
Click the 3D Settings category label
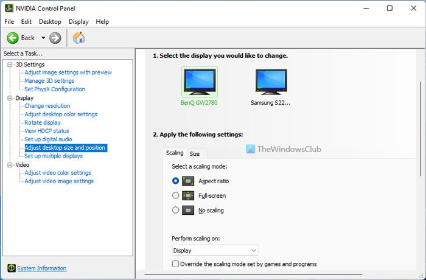point(30,65)
